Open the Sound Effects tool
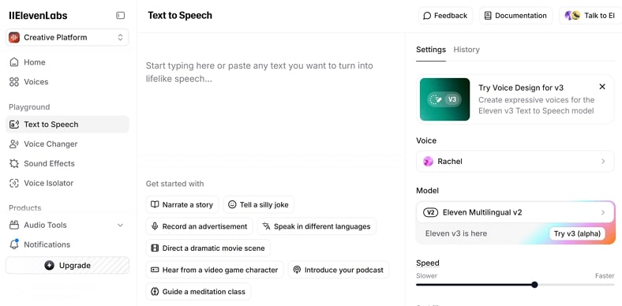Screen dimensions: 622x306 pos(67,163)
